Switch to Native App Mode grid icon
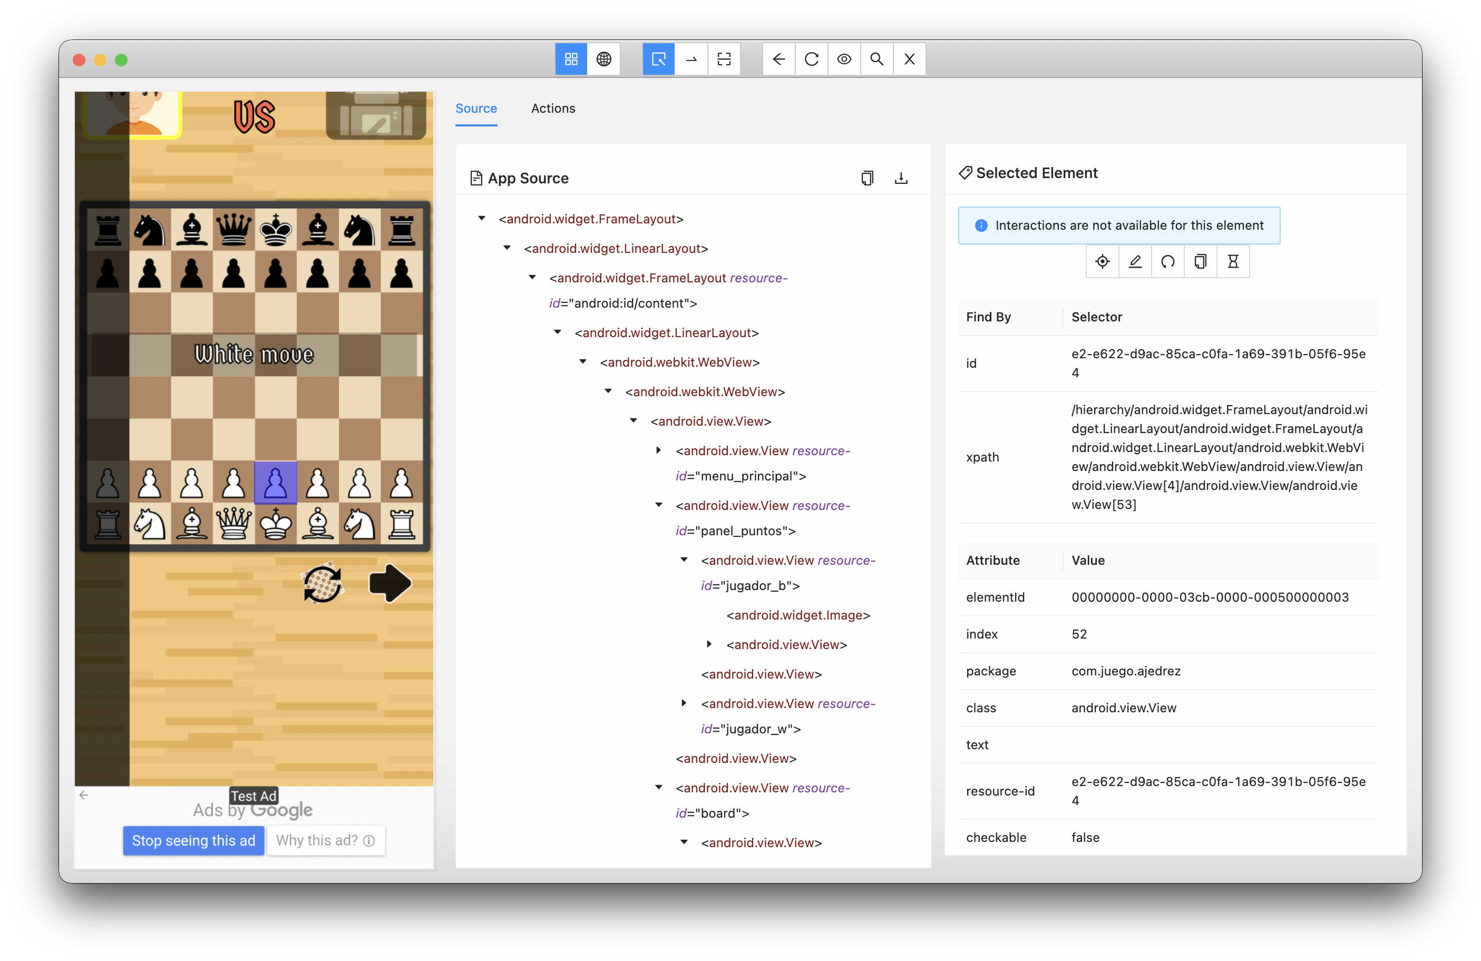 (571, 59)
